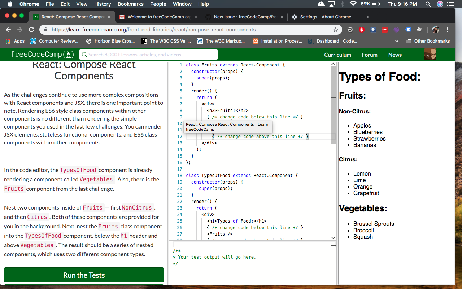The height and width of the screenshot is (289, 462).
Task: Click the blue download-arrow extension icon
Action: (x=373, y=30)
